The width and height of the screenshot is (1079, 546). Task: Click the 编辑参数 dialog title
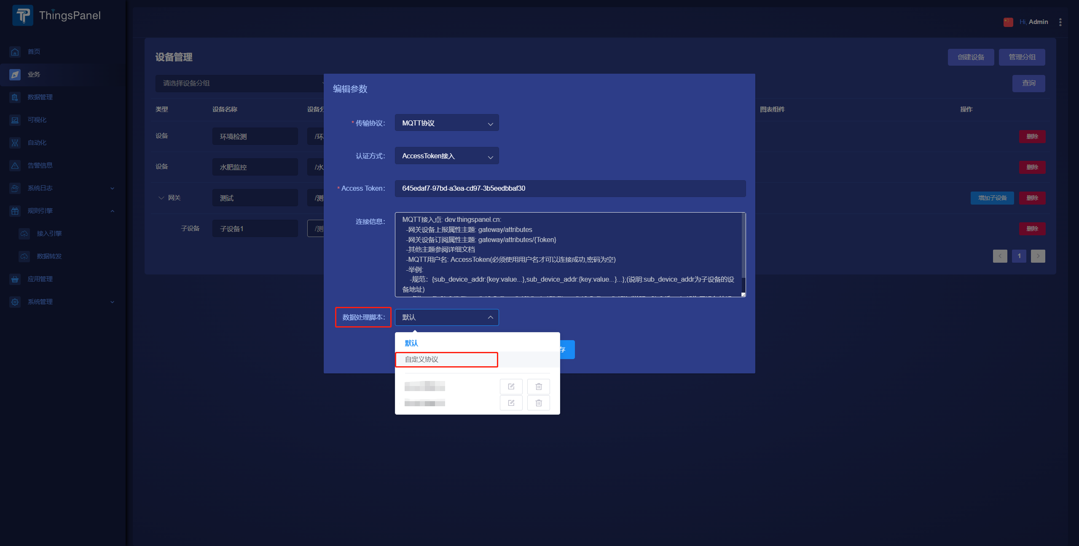[x=350, y=89]
